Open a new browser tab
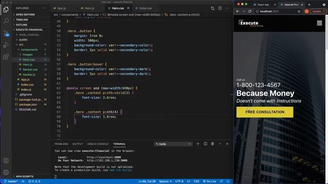 tap(309, 5)
